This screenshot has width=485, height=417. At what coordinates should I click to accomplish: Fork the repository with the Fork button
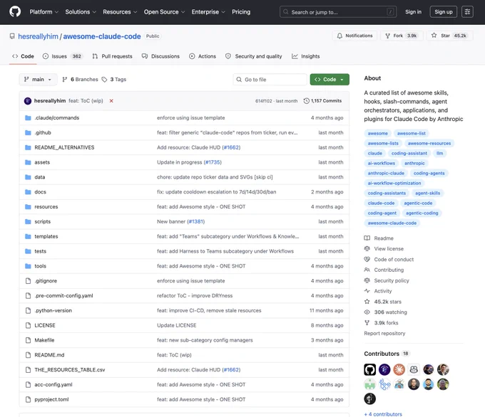402,36
